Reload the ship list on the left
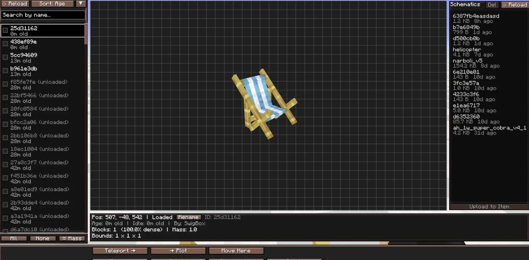The width and height of the screenshot is (529, 260). [15, 4]
